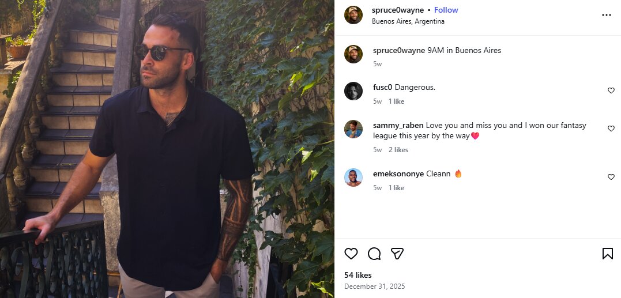The height and width of the screenshot is (298, 621).
Task: Open Buenos Aires, Argentina location
Action: tap(408, 21)
